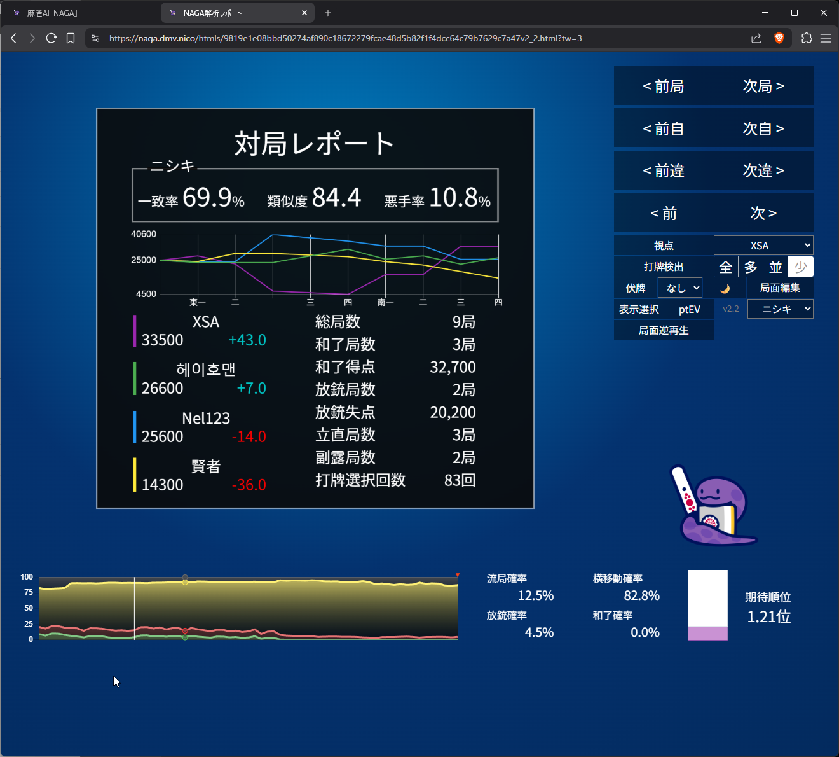Select 少 discard detection level
Viewport: 839px width, 757px height.
[x=800, y=267]
